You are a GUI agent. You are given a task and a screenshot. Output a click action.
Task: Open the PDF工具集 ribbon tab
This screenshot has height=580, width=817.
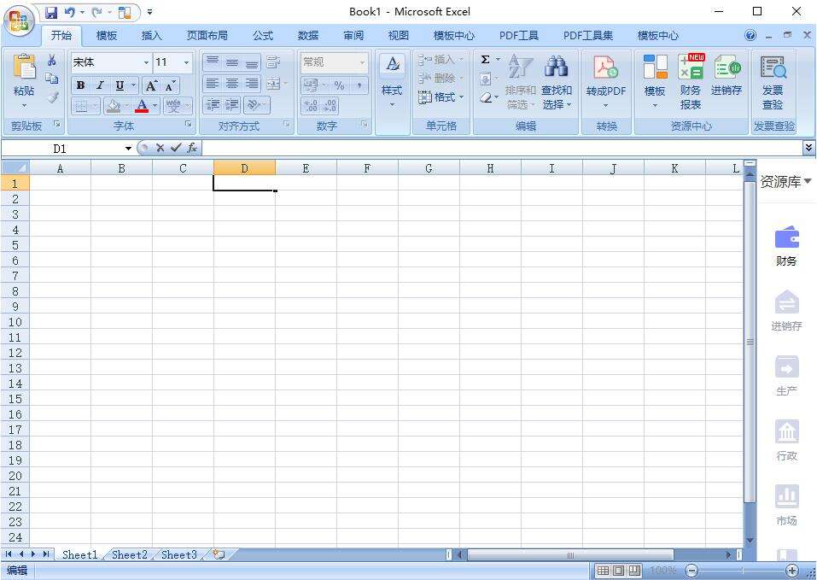(587, 35)
